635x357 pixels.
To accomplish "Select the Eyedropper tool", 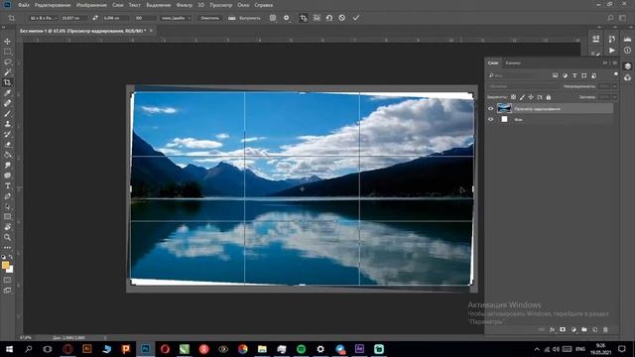I will pyautogui.click(x=7, y=93).
